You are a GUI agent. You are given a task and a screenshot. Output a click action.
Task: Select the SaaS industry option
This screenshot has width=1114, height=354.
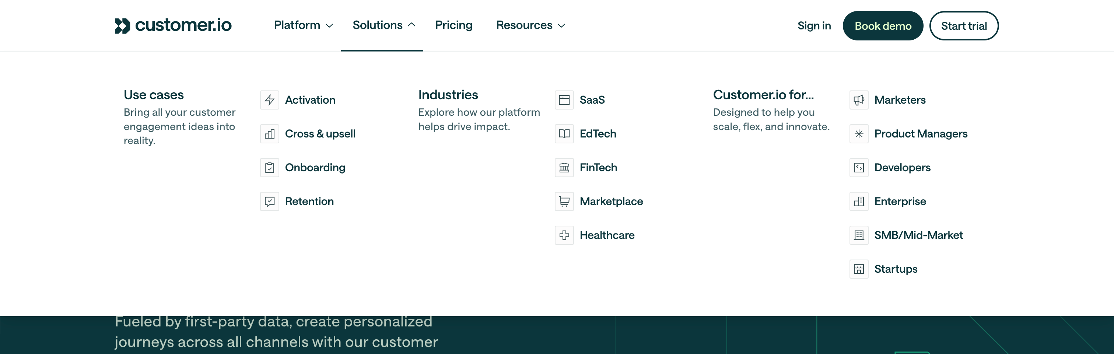coord(593,100)
